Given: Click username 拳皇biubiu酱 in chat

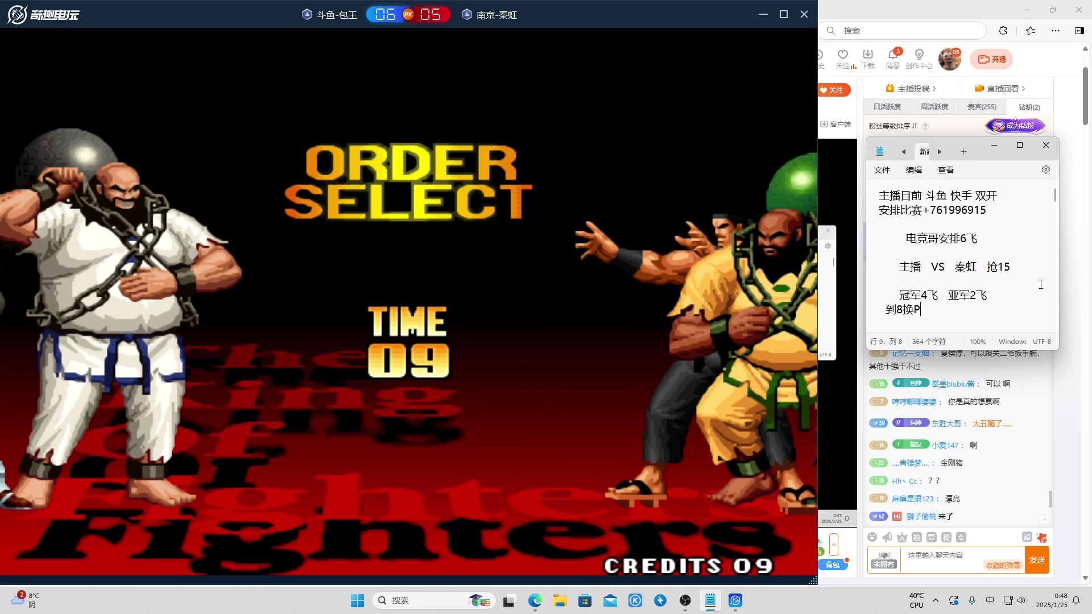Looking at the screenshot, I should [953, 384].
